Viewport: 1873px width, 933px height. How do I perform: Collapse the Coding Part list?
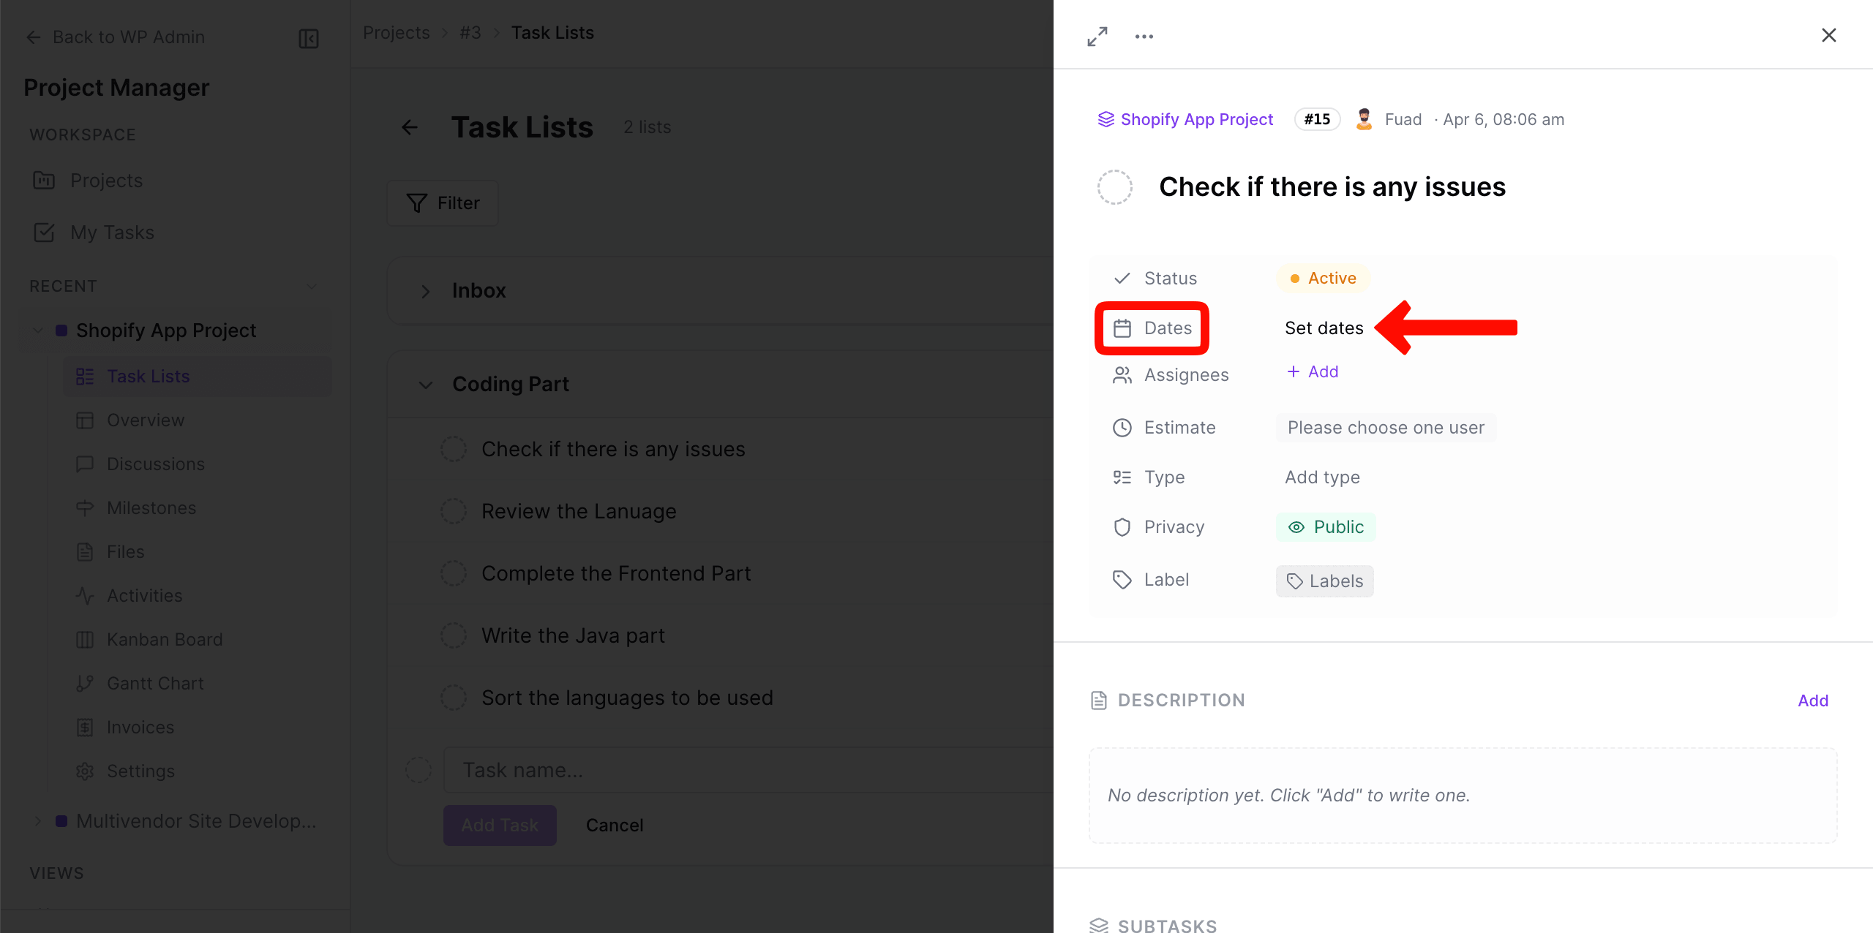click(x=426, y=385)
